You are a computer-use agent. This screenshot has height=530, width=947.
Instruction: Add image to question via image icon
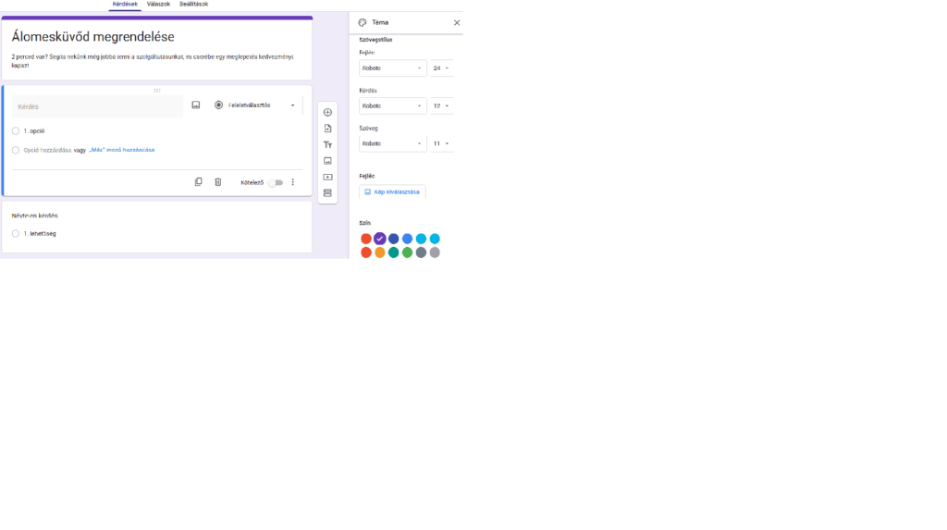coord(196,105)
